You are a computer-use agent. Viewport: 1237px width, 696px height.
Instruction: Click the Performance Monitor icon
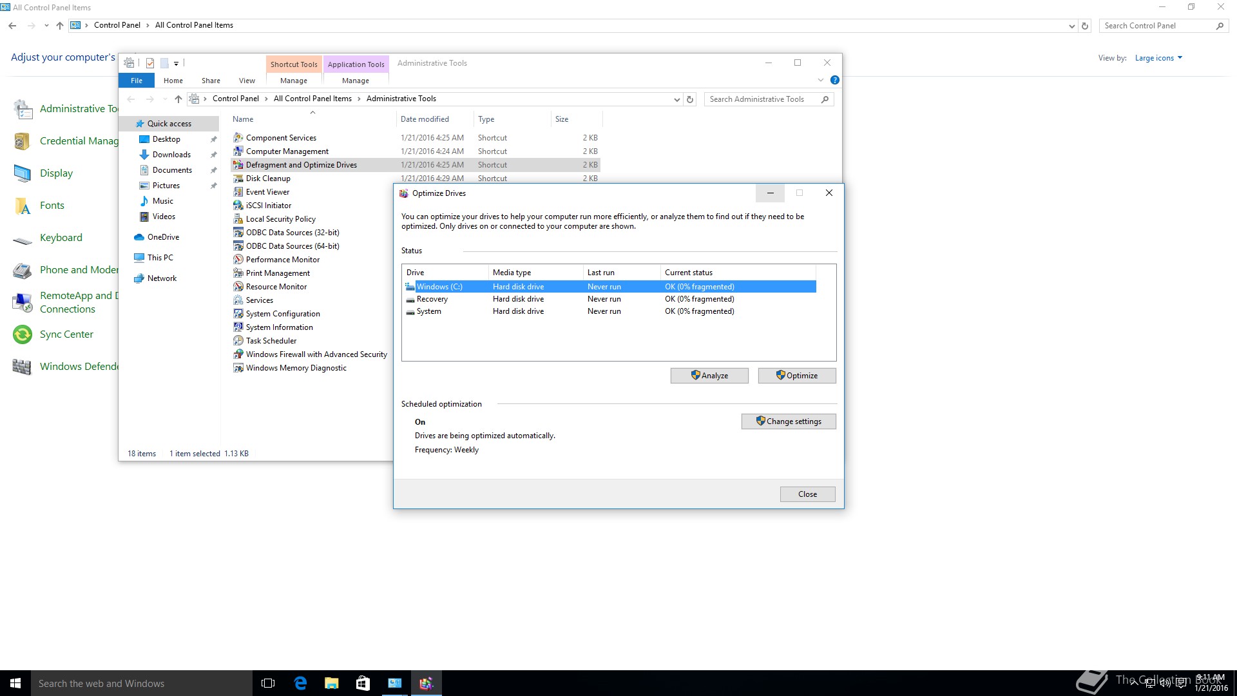pos(238,260)
